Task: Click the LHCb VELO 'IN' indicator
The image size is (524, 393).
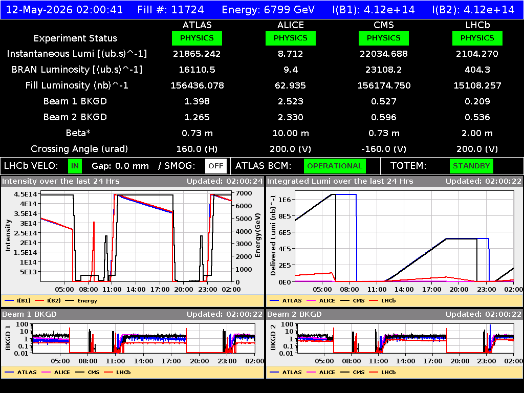Action: [x=75, y=166]
